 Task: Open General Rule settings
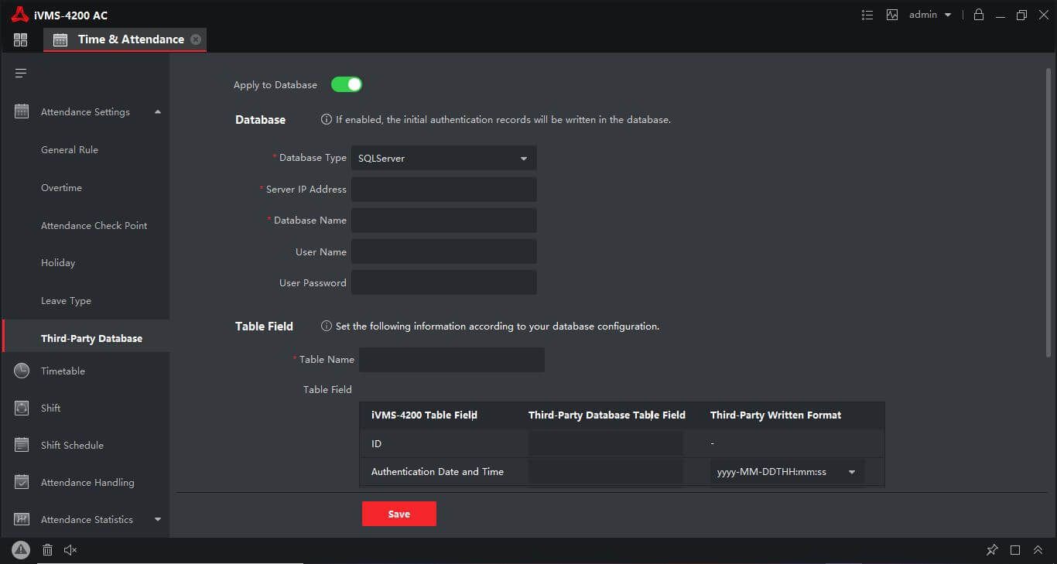tap(70, 150)
